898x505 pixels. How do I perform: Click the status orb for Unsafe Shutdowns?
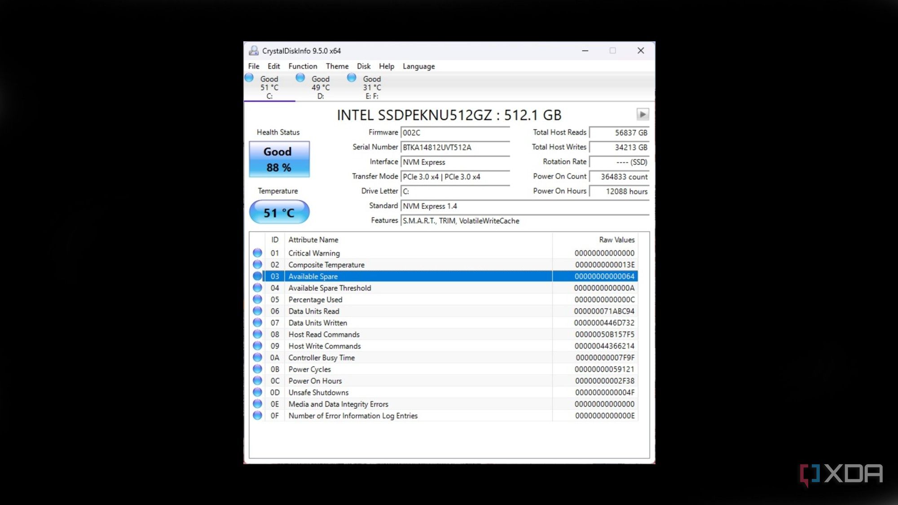pyautogui.click(x=257, y=392)
